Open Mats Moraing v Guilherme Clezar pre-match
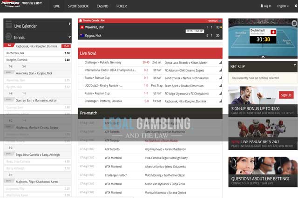Image resolution: width=298 pixels, height=198 pixels. [x=164, y=175]
